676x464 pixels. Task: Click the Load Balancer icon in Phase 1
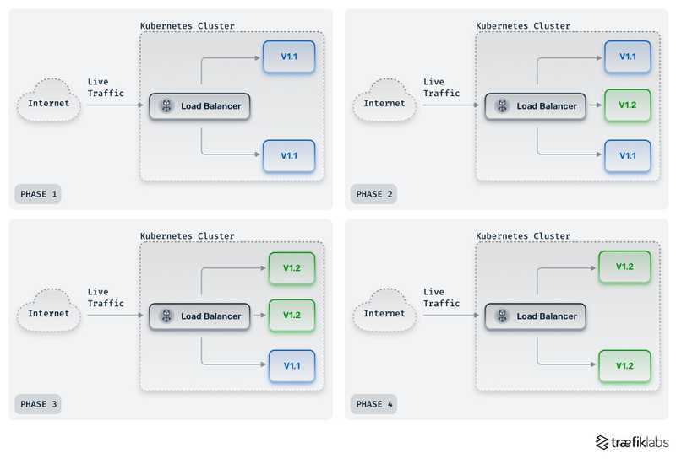[x=166, y=106]
